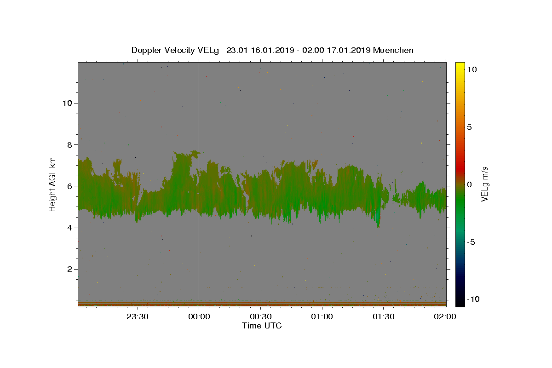Click the height tick label 10

[67, 103]
